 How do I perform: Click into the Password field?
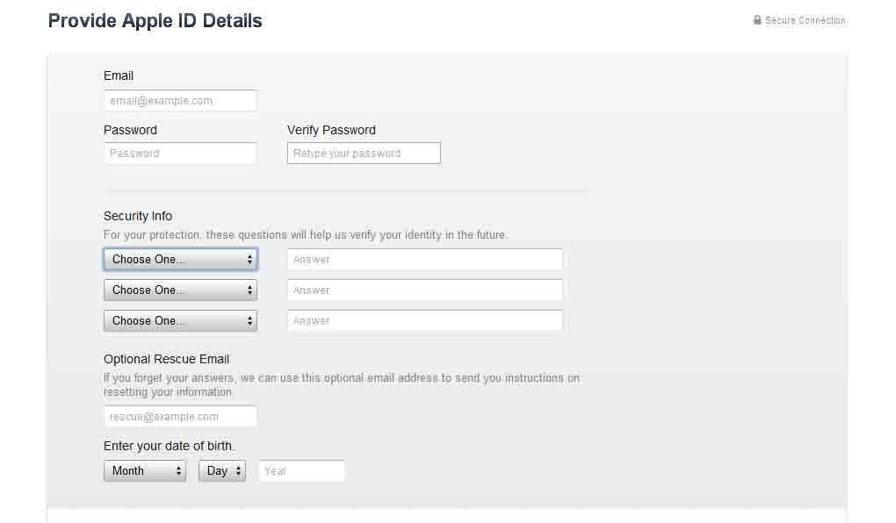click(180, 154)
